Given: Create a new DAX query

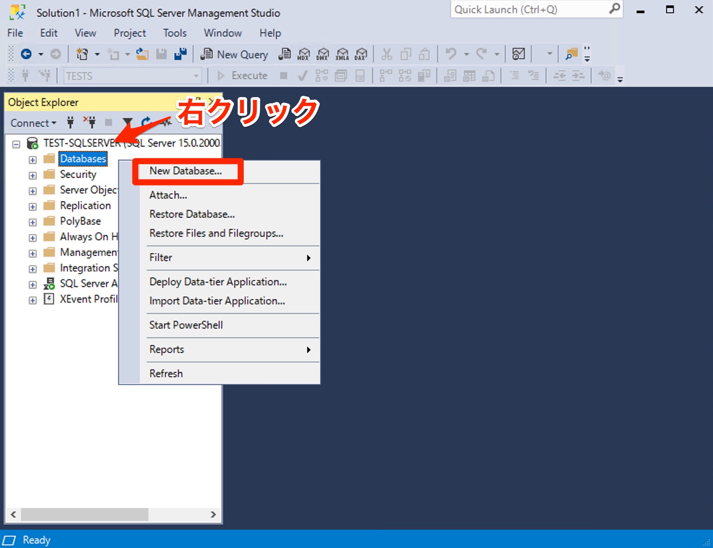Looking at the screenshot, I should (x=361, y=54).
